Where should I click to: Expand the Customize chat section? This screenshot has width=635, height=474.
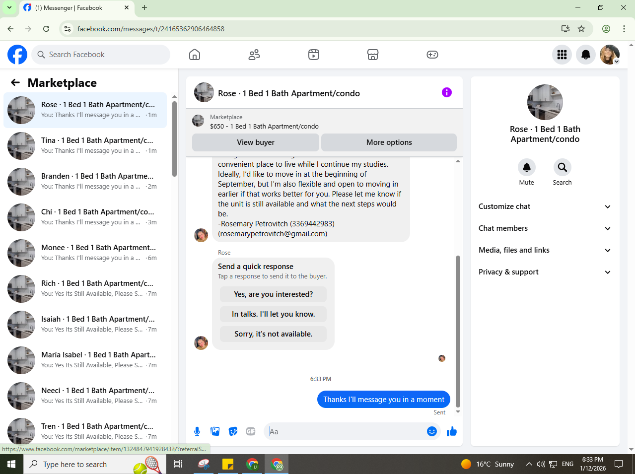(x=545, y=206)
